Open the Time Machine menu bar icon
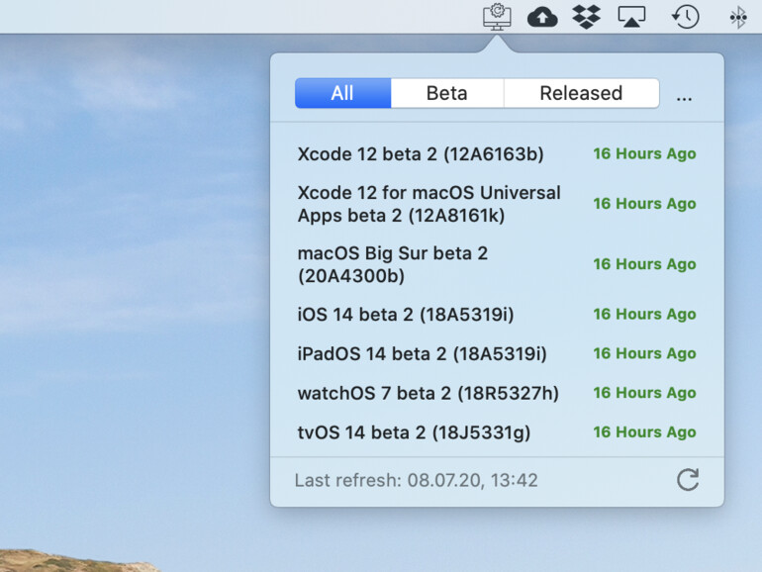 pos(686,17)
